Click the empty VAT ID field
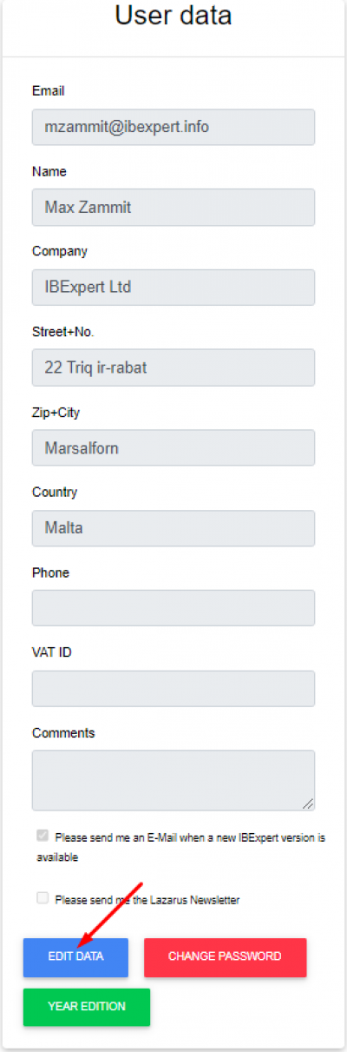This screenshot has width=347, height=1052. pyautogui.click(x=173, y=688)
